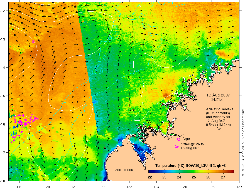Click the drifters@12h to text
The height and width of the screenshot is (189, 245).
click(x=192, y=144)
